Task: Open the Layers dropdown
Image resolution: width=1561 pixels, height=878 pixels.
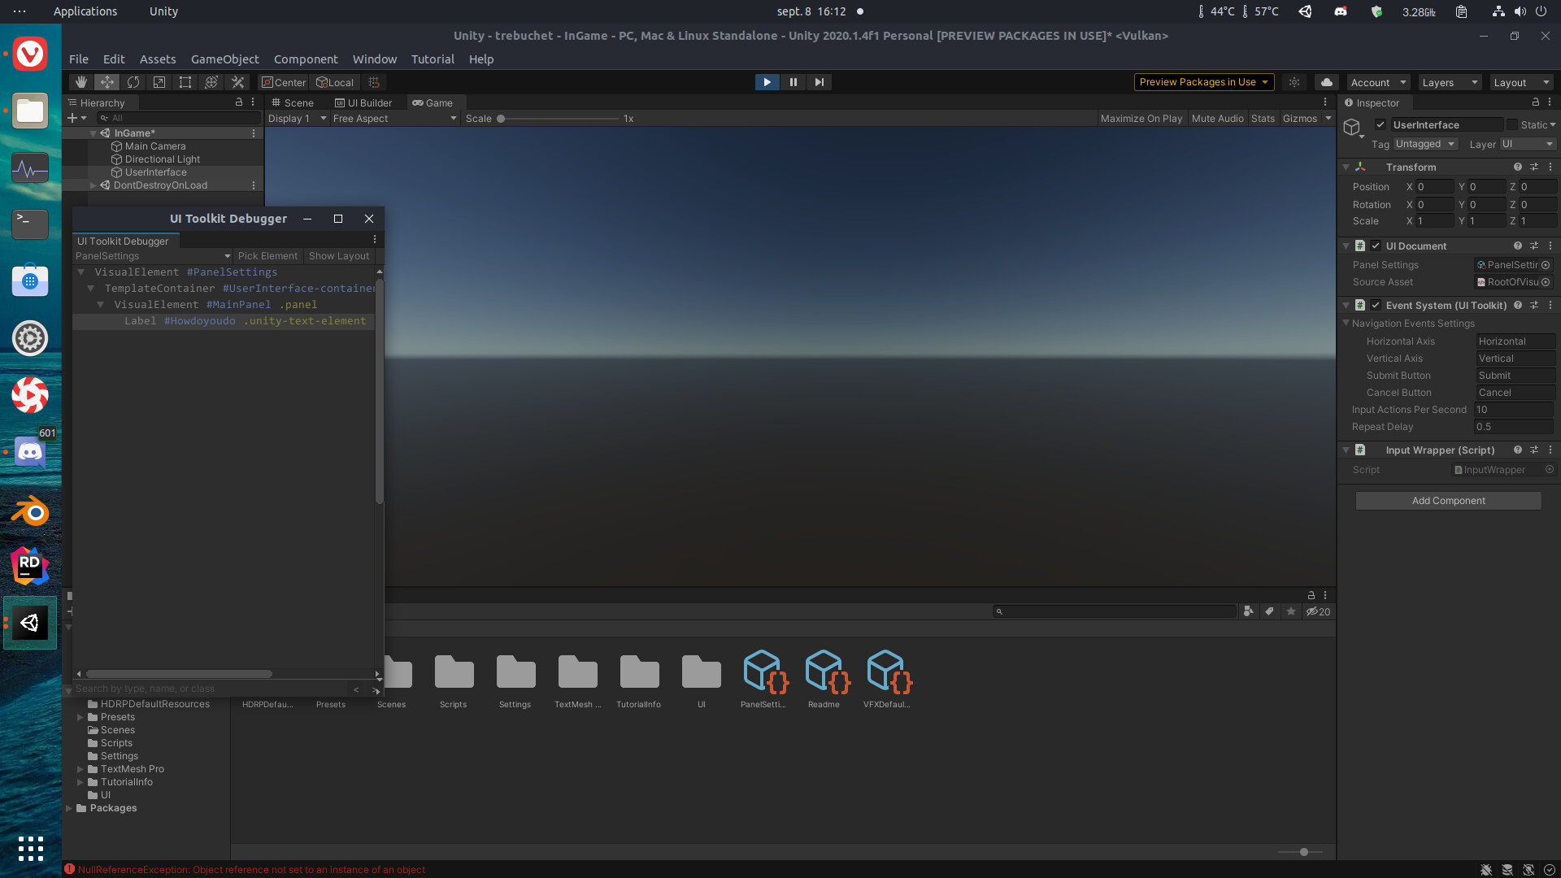Action: pyautogui.click(x=1449, y=82)
